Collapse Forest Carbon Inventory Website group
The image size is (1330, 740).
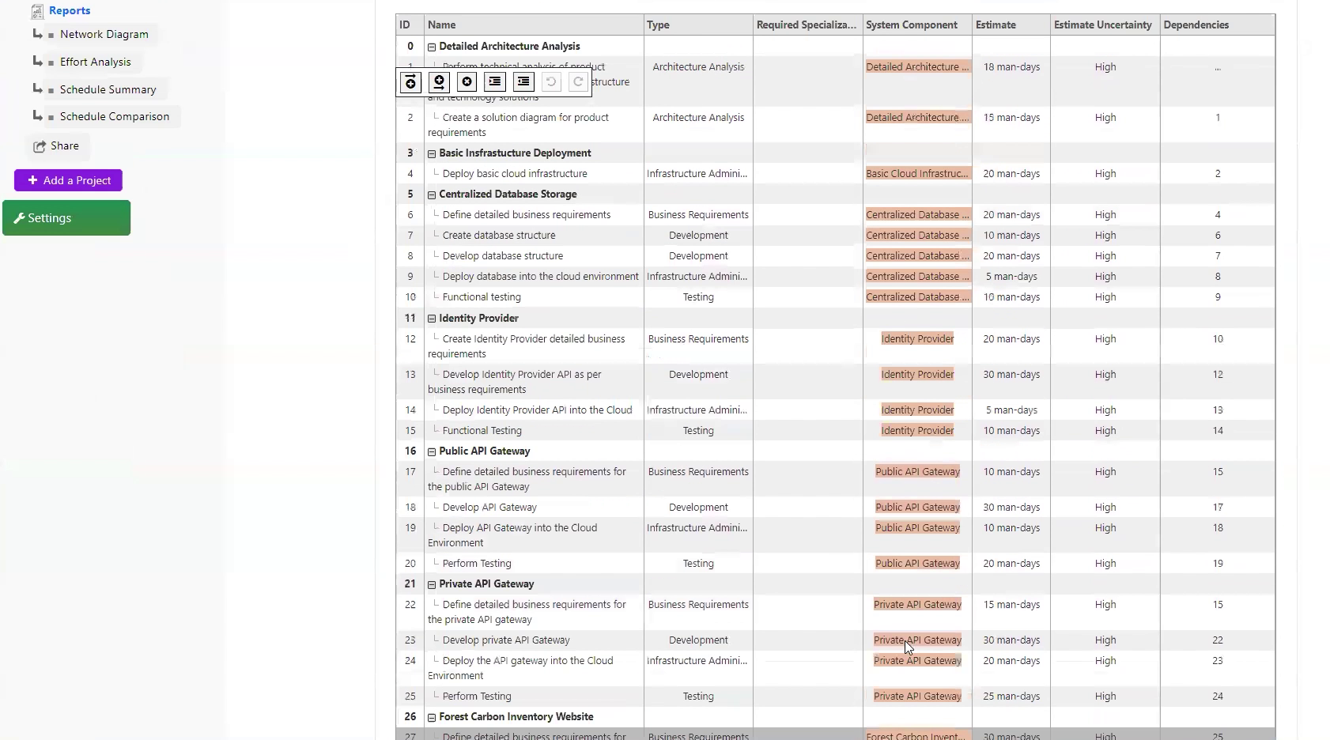pyautogui.click(x=432, y=717)
